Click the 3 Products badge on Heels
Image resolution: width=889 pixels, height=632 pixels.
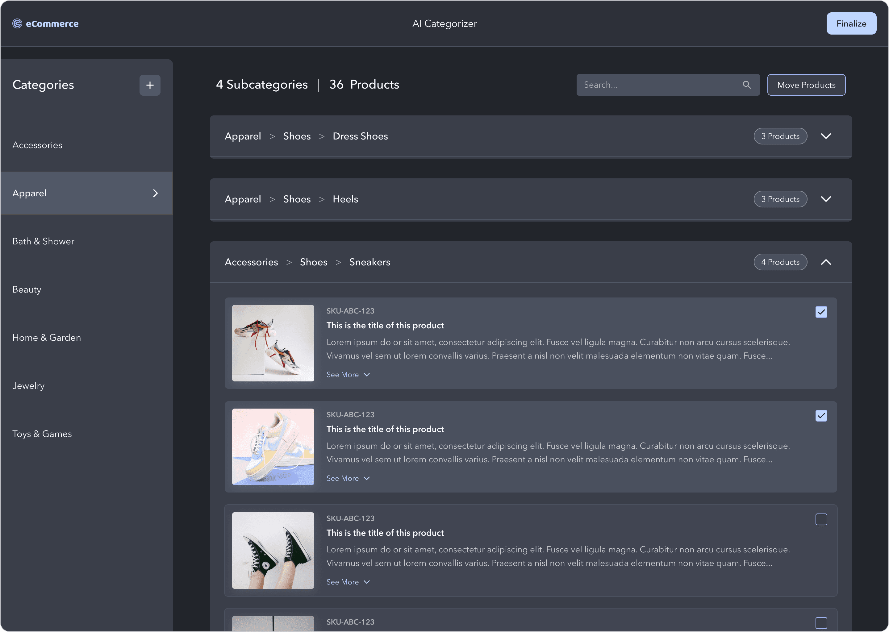(x=780, y=199)
